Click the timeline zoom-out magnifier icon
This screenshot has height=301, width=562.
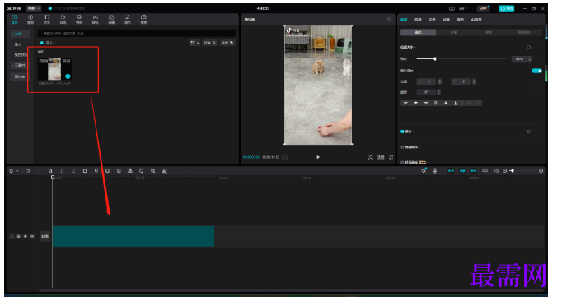pos(504,171)
